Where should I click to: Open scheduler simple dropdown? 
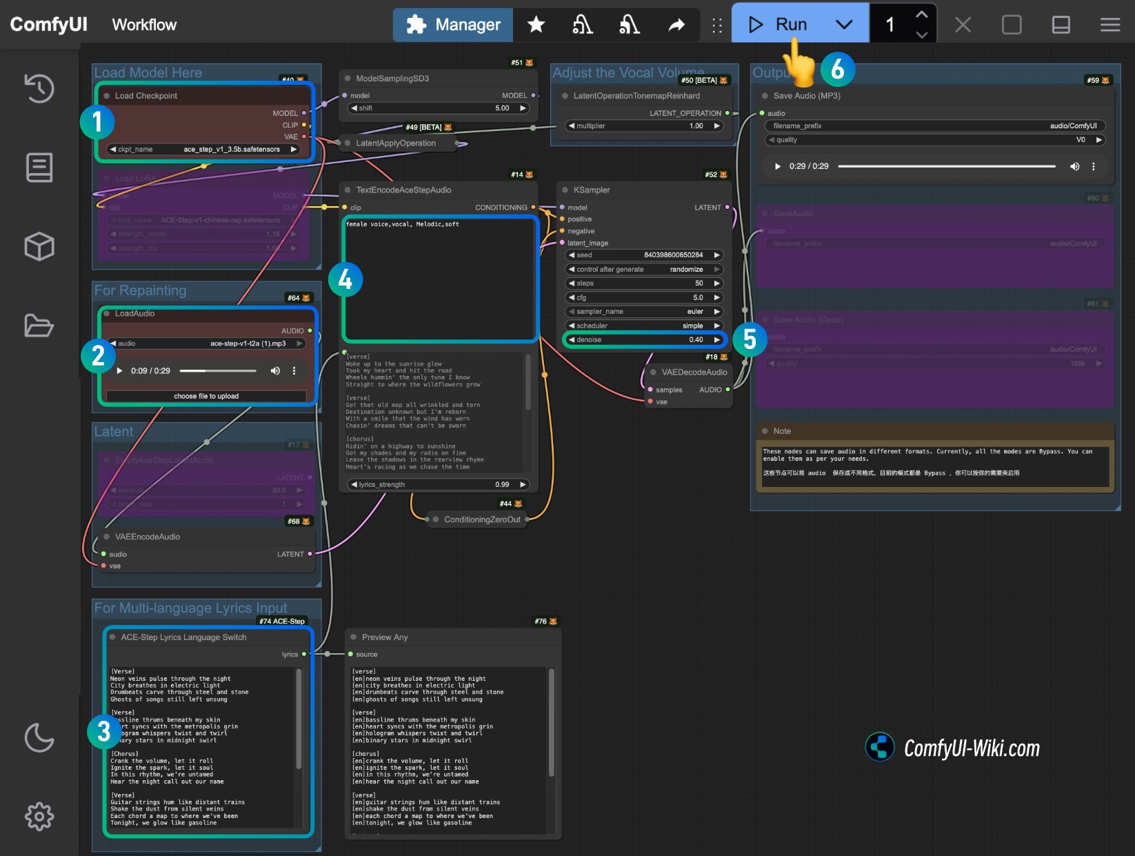pyautogui.click(x=644, y=326)
